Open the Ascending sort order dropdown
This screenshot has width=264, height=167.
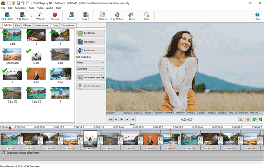91,69
